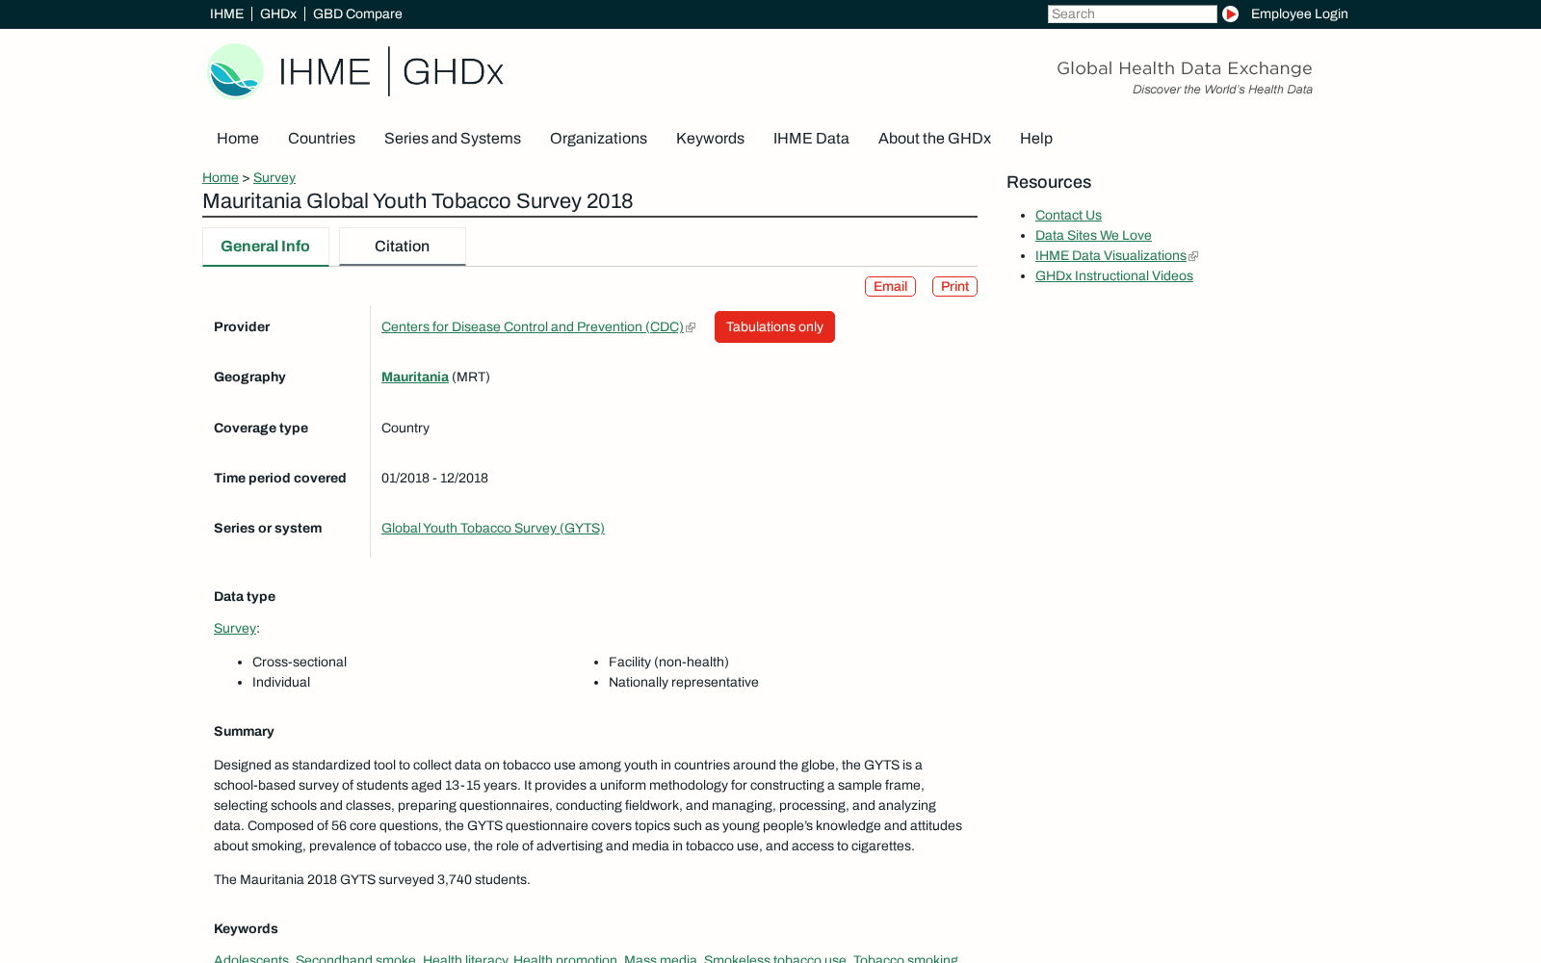Go to Home in the main menu
The image size is (1541, 963).
tap(238, 139)
